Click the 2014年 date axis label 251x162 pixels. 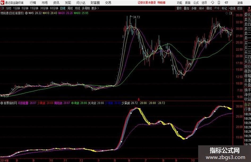tap(5, 160)
